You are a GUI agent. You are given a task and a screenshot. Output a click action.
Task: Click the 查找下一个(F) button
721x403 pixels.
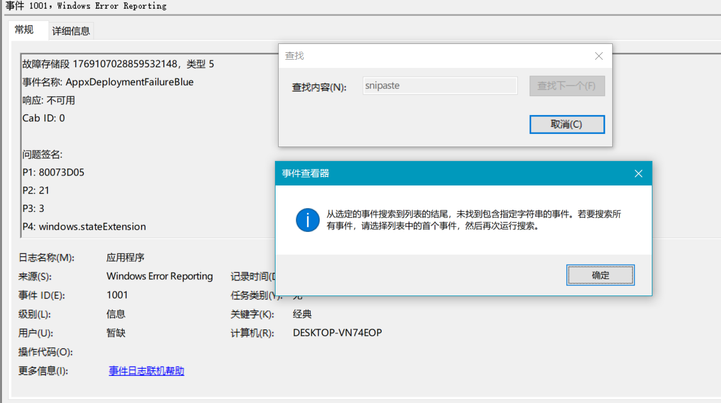click(566, 85)
